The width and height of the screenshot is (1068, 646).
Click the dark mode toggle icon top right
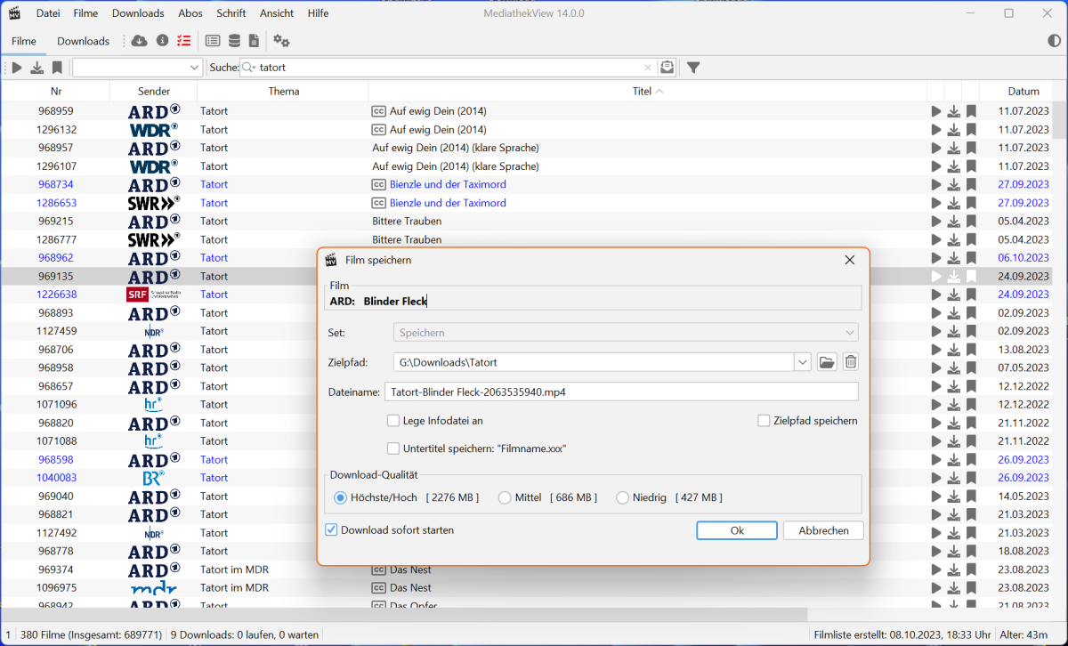point(1054,41)
